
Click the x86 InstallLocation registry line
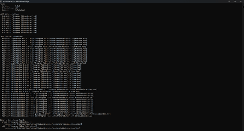tap(42, 128)
